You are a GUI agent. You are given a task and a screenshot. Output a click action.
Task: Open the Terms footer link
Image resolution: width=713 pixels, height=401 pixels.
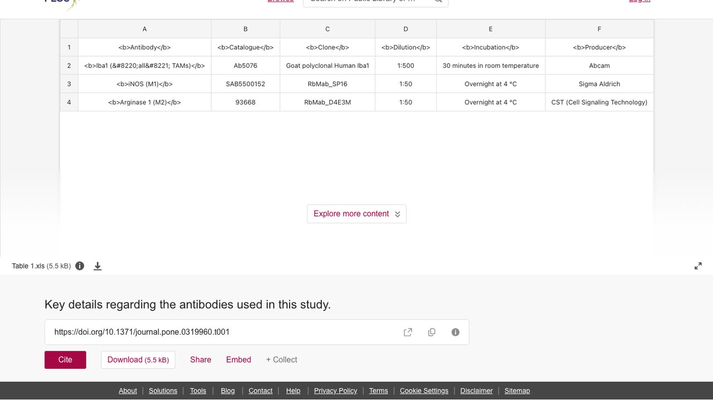pos(378,390)
